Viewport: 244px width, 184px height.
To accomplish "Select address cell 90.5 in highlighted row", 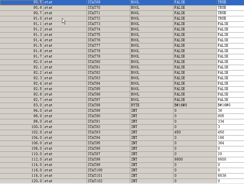I will (x=22, y=2).
